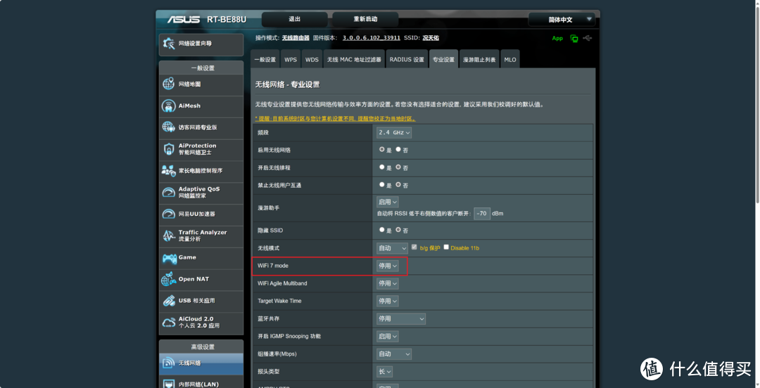Click the Open NAT icon

tap(169, 279)
